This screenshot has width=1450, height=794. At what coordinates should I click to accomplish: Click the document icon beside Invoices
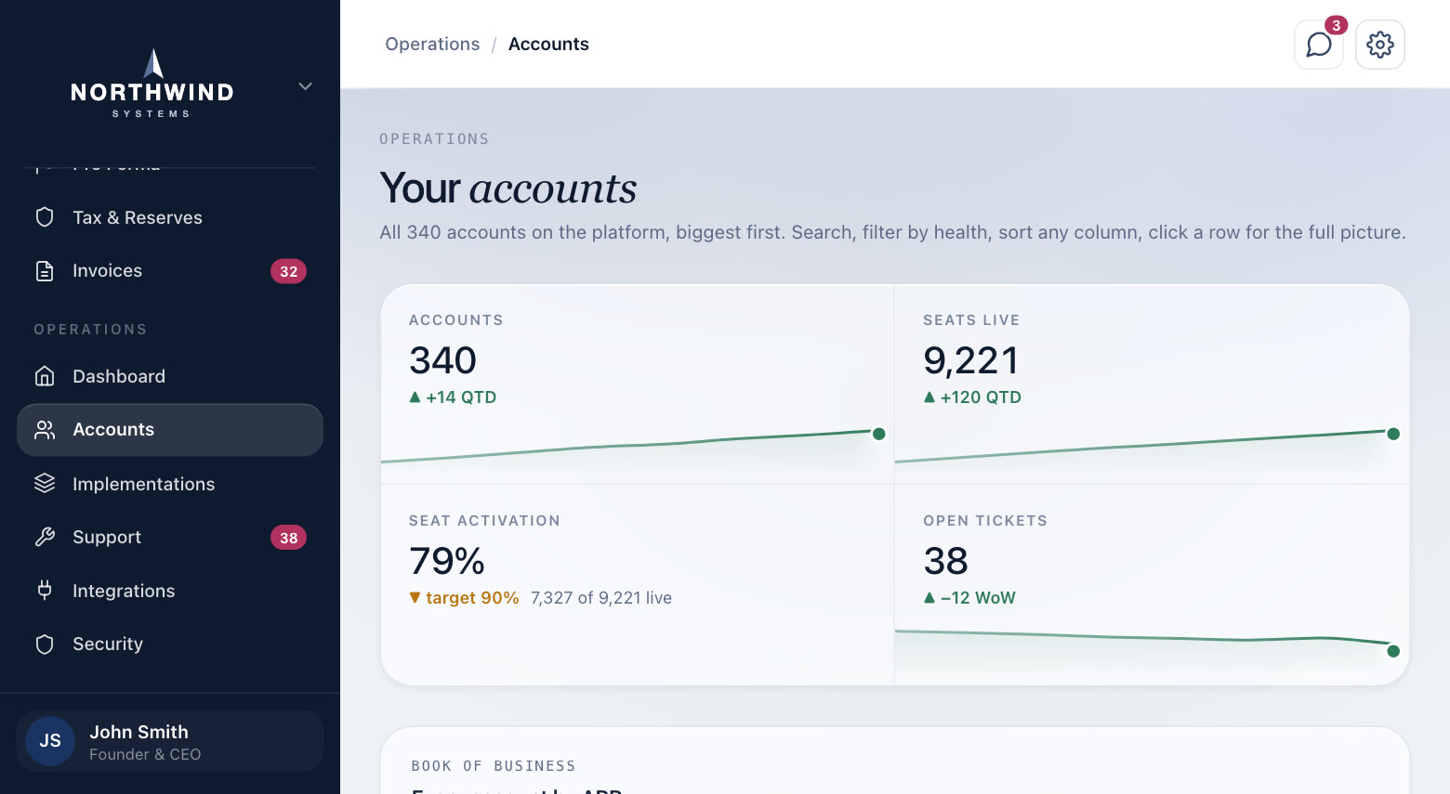45,271
